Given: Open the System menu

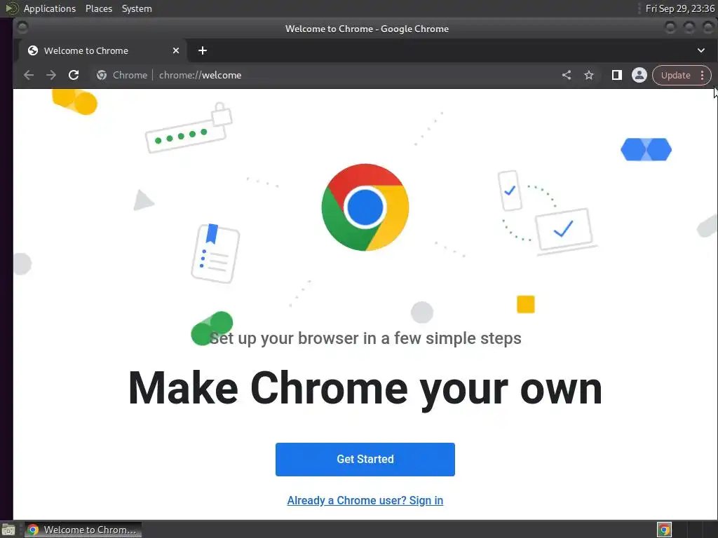Looking at the screenshot, I should [x=137, y=8].
